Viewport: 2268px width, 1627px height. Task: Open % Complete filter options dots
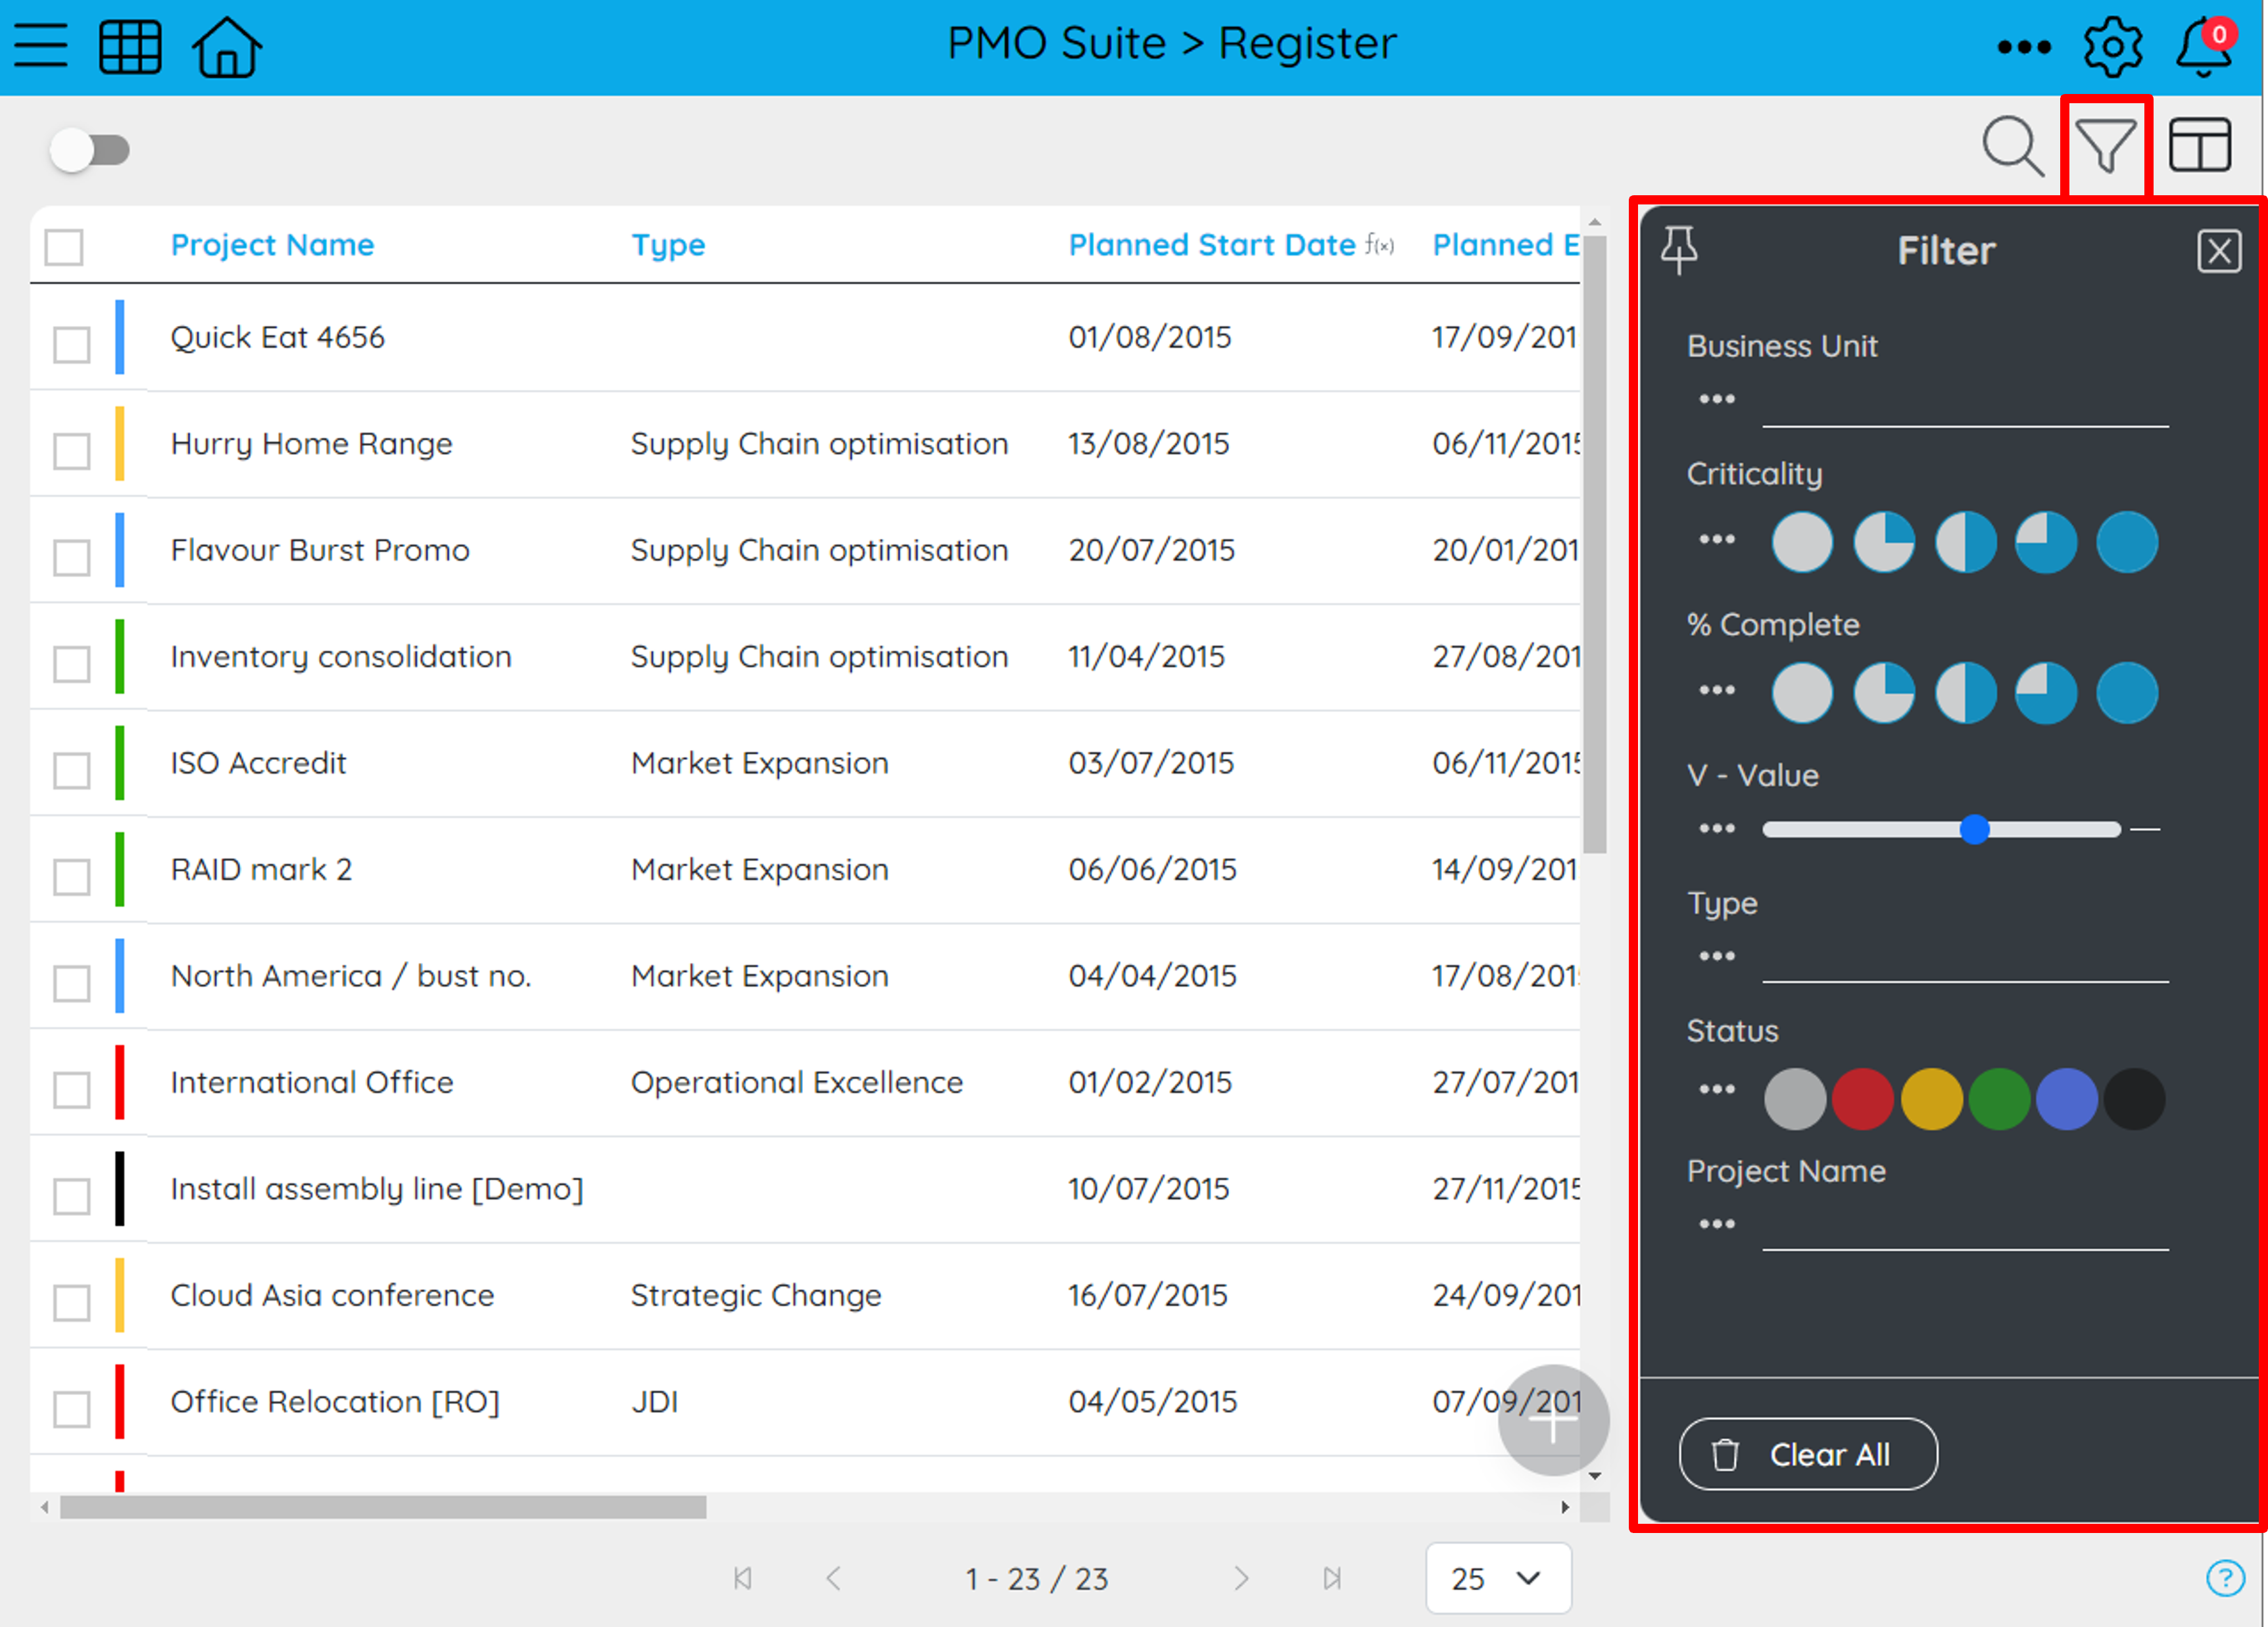click(x=1716, y=691)
